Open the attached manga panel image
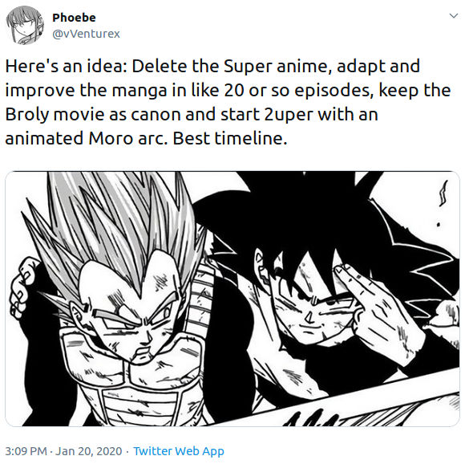The image size is (465, 464). tap(232, 299)
